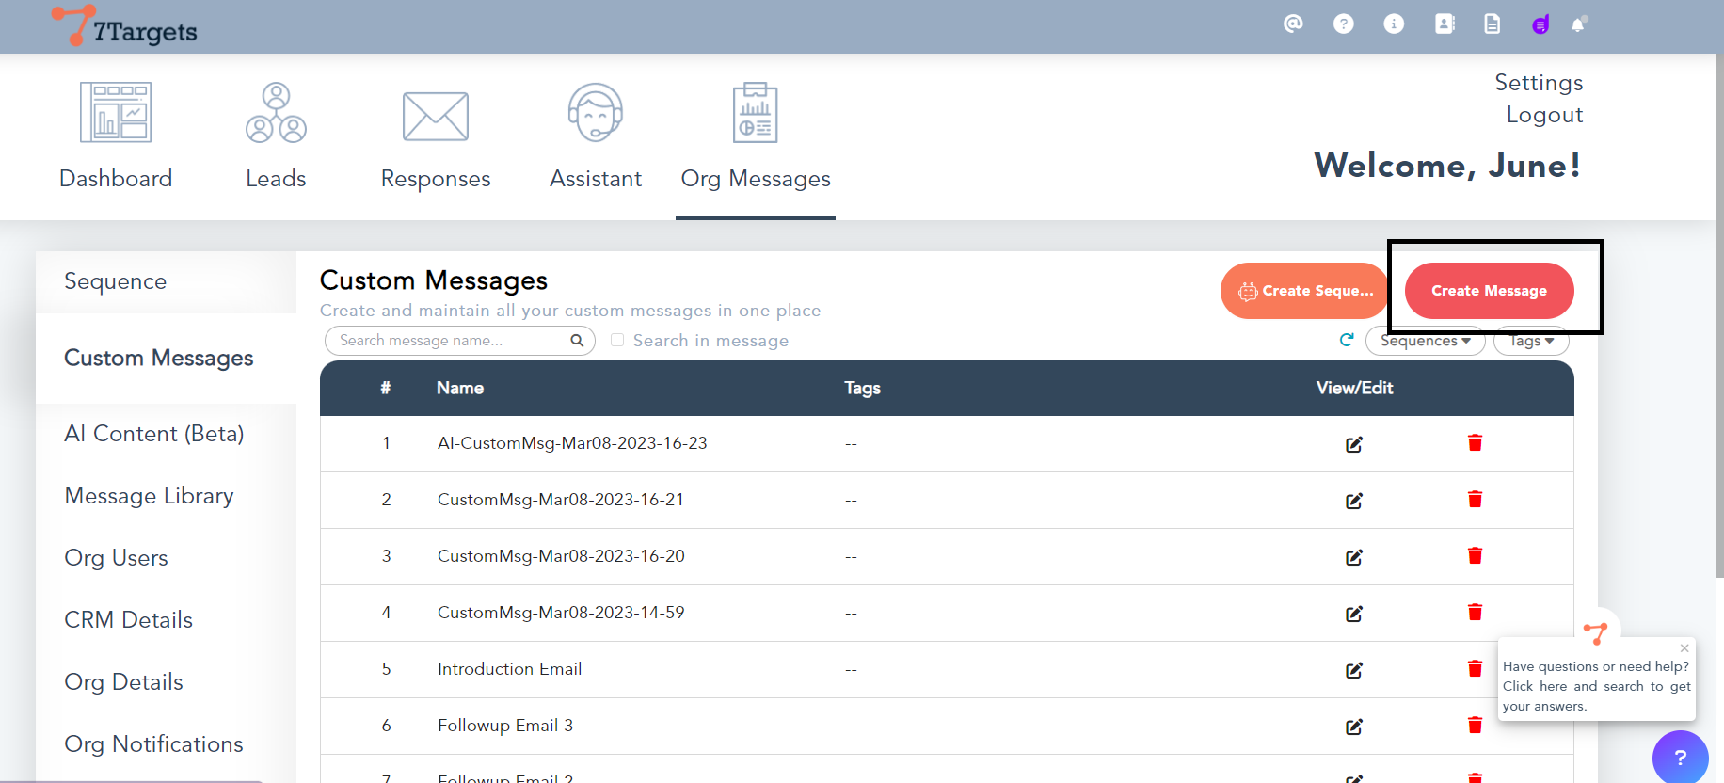Open AI Content (Beta) from sidebar
The width and height of the screenshot is (1724, 783).
click(153, 434)
